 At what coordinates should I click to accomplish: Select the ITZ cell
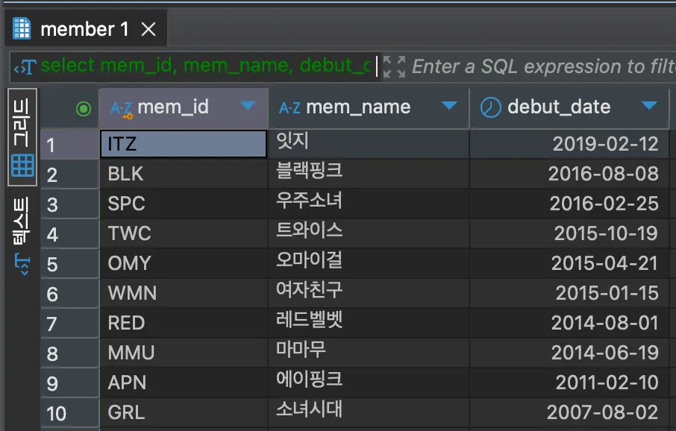point(184,144)
